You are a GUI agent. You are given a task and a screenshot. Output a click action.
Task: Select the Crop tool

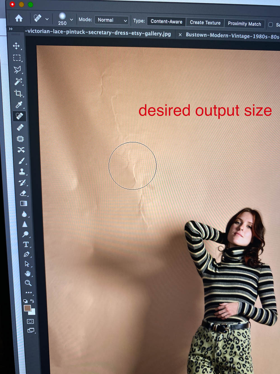tap(18, 93)
